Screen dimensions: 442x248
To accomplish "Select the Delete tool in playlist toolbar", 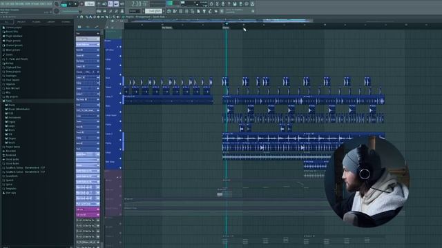I will click(x=95, y=17).
